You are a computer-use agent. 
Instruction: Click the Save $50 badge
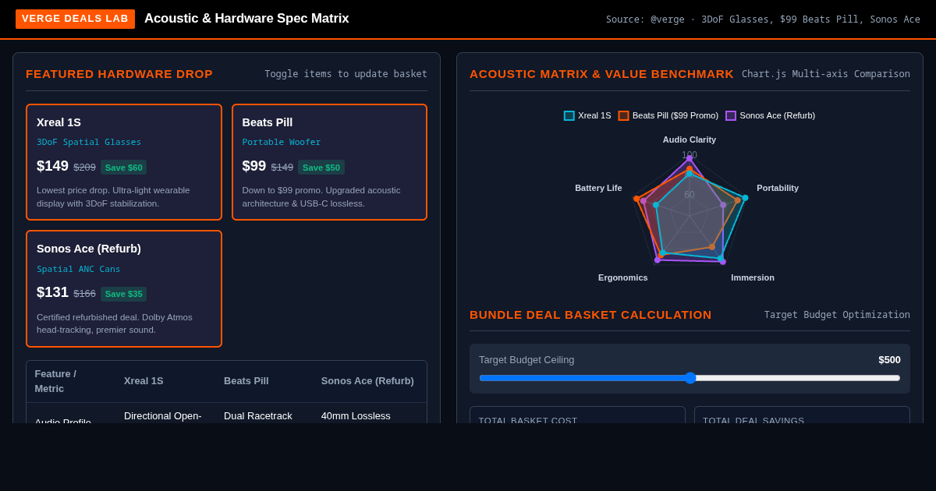point(321,168)
